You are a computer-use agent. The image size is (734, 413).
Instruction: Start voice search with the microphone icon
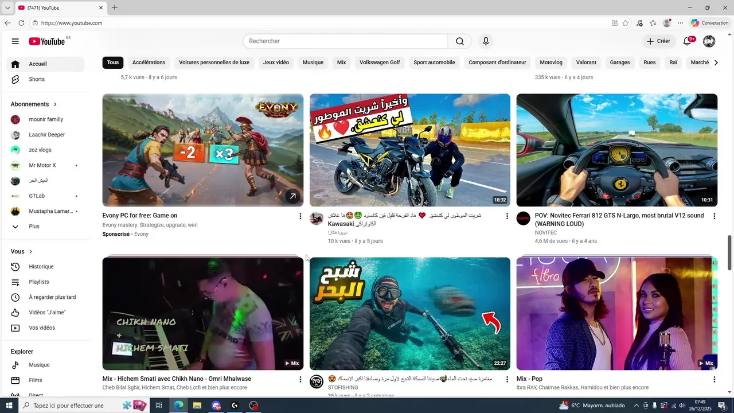pyautogui.click(x=486, y=41)
